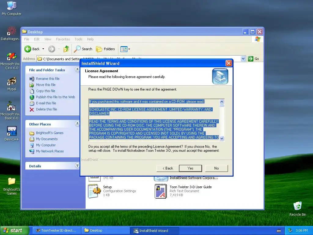Click the license text scrollbar down arrow
The image size is (313, 235).
click(222, 138)
